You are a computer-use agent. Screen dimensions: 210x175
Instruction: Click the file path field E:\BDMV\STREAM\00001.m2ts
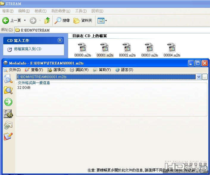[x=106, y=77]
